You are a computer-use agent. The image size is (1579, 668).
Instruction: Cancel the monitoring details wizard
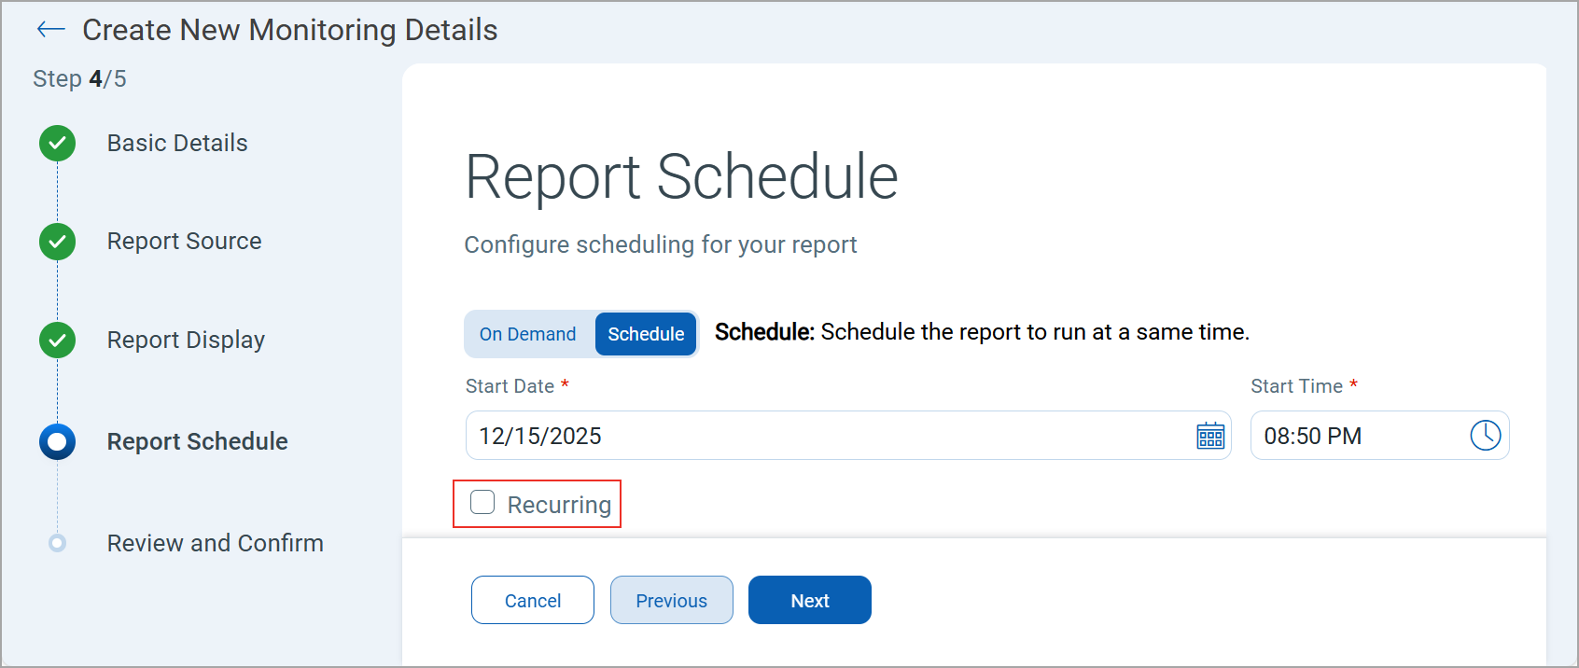point(532,601)
